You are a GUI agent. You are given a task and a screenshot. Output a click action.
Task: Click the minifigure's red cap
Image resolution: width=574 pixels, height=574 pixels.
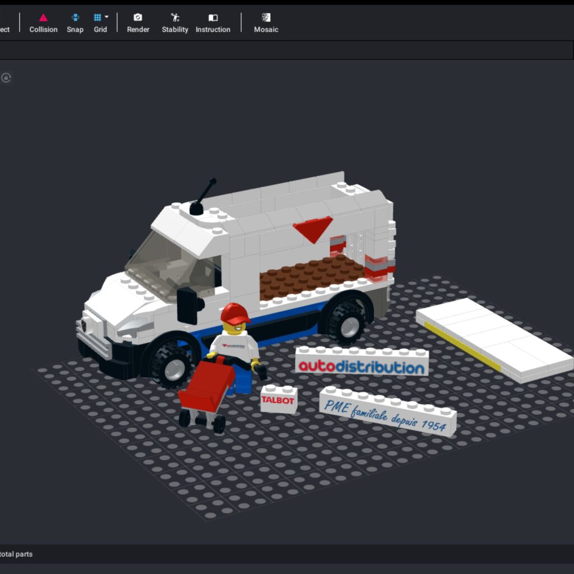[x=235, y=314]
